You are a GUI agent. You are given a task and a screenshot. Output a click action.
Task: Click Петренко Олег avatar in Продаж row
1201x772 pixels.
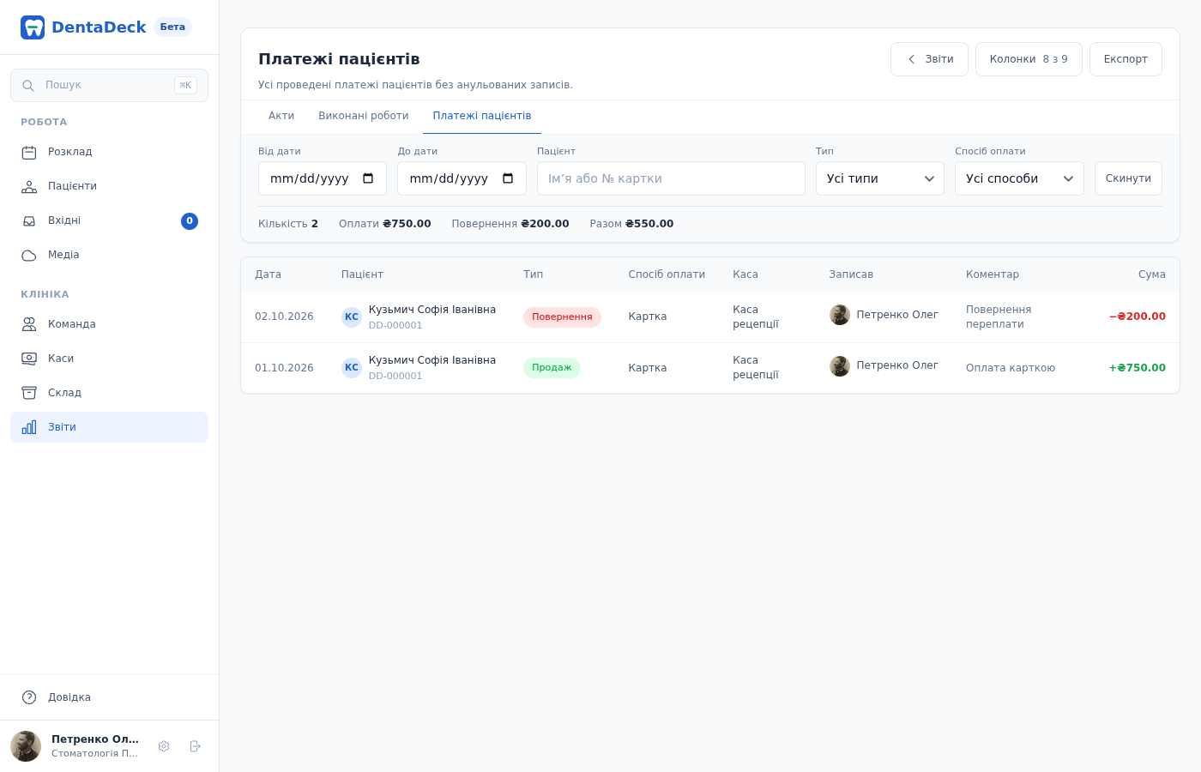click(x=840, y=366)
